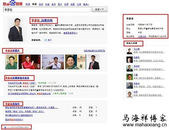
Task: Open the red jacket waving photo thumbnail
Action: [30, 62]
